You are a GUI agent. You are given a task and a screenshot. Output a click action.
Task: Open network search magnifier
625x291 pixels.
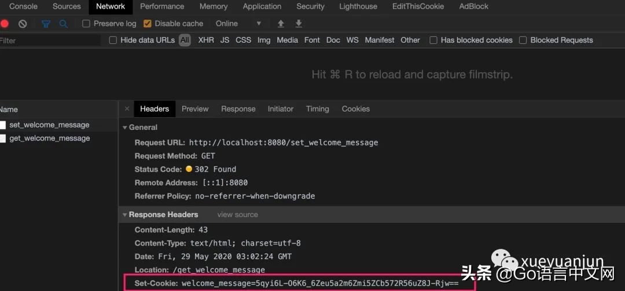[64, 24]
